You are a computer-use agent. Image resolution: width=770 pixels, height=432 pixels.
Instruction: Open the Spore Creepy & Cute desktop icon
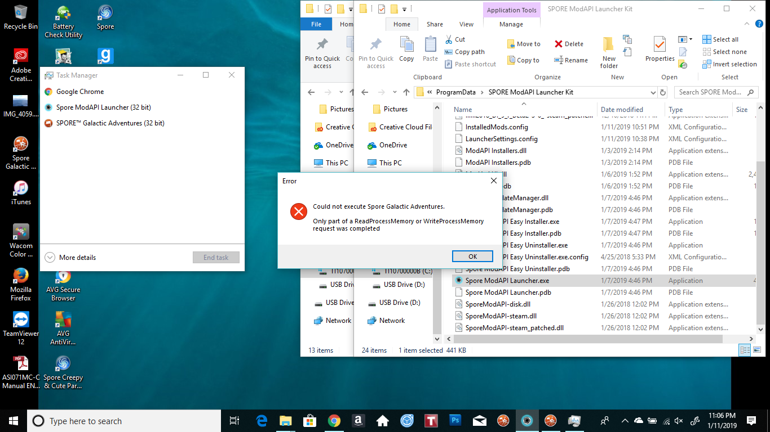click(x=63, y=372)
